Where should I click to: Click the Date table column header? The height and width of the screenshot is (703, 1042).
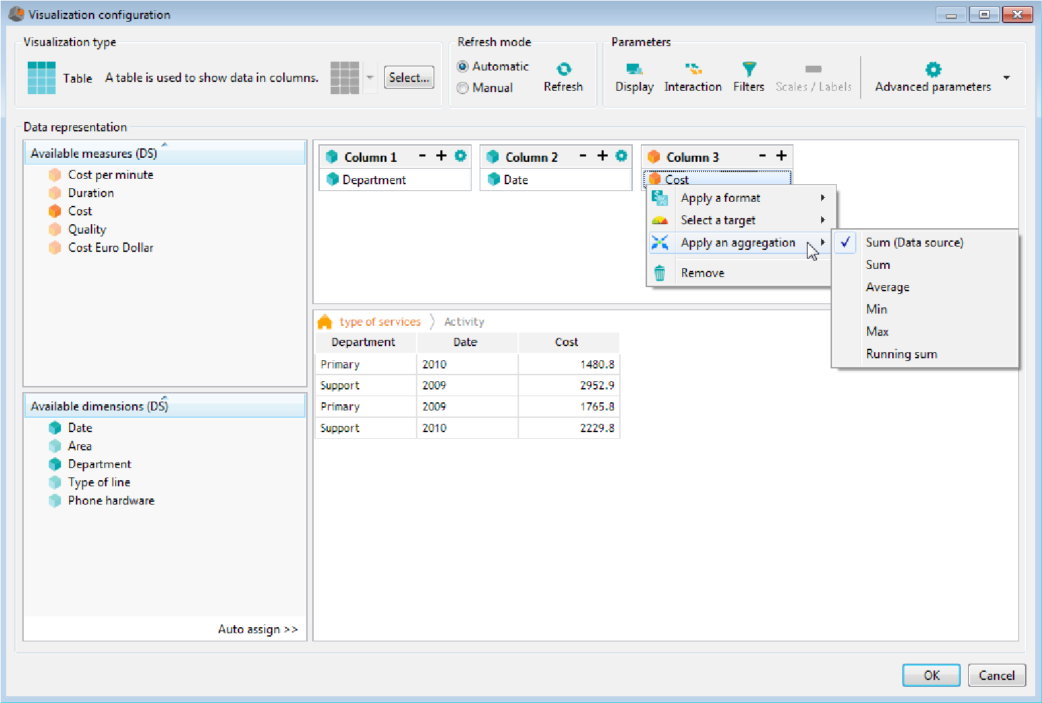click(x=467, y=342)
